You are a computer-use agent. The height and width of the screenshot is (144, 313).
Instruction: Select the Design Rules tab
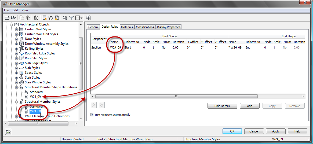[x=110, y=27]
